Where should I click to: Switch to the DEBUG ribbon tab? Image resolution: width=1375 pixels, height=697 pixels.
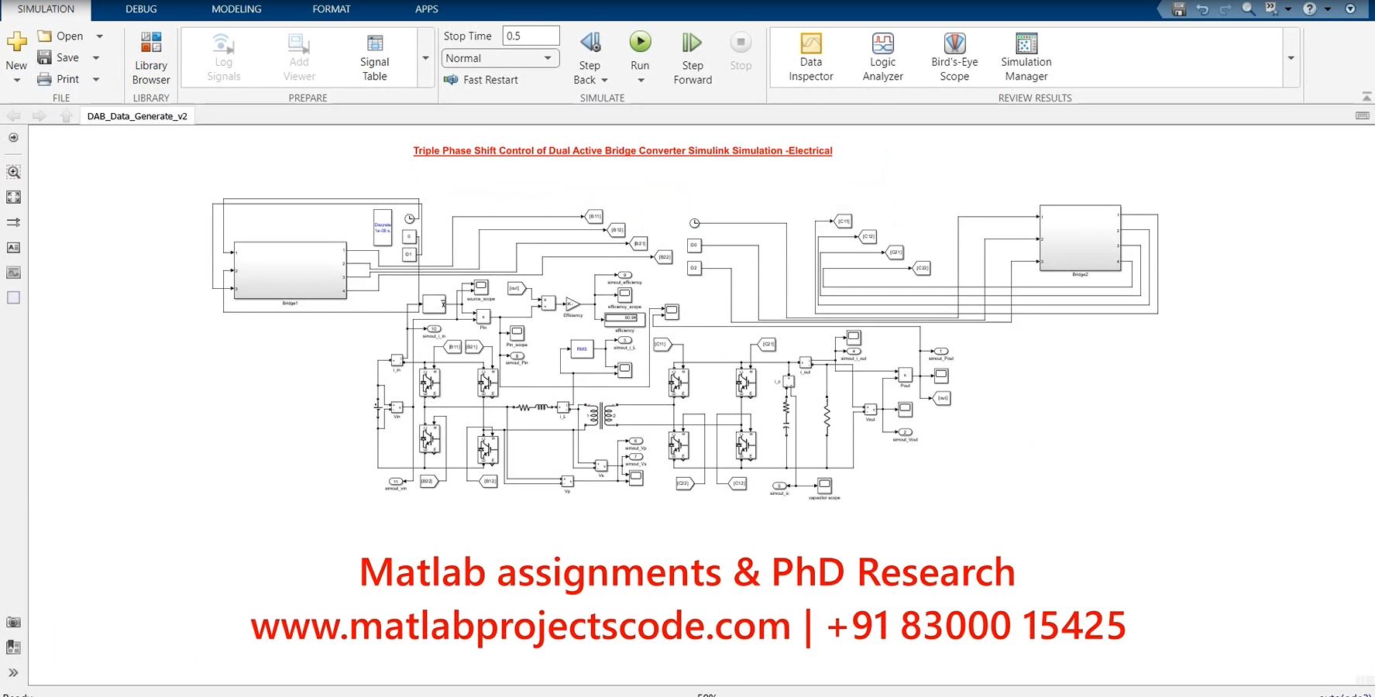pos(141,9)
